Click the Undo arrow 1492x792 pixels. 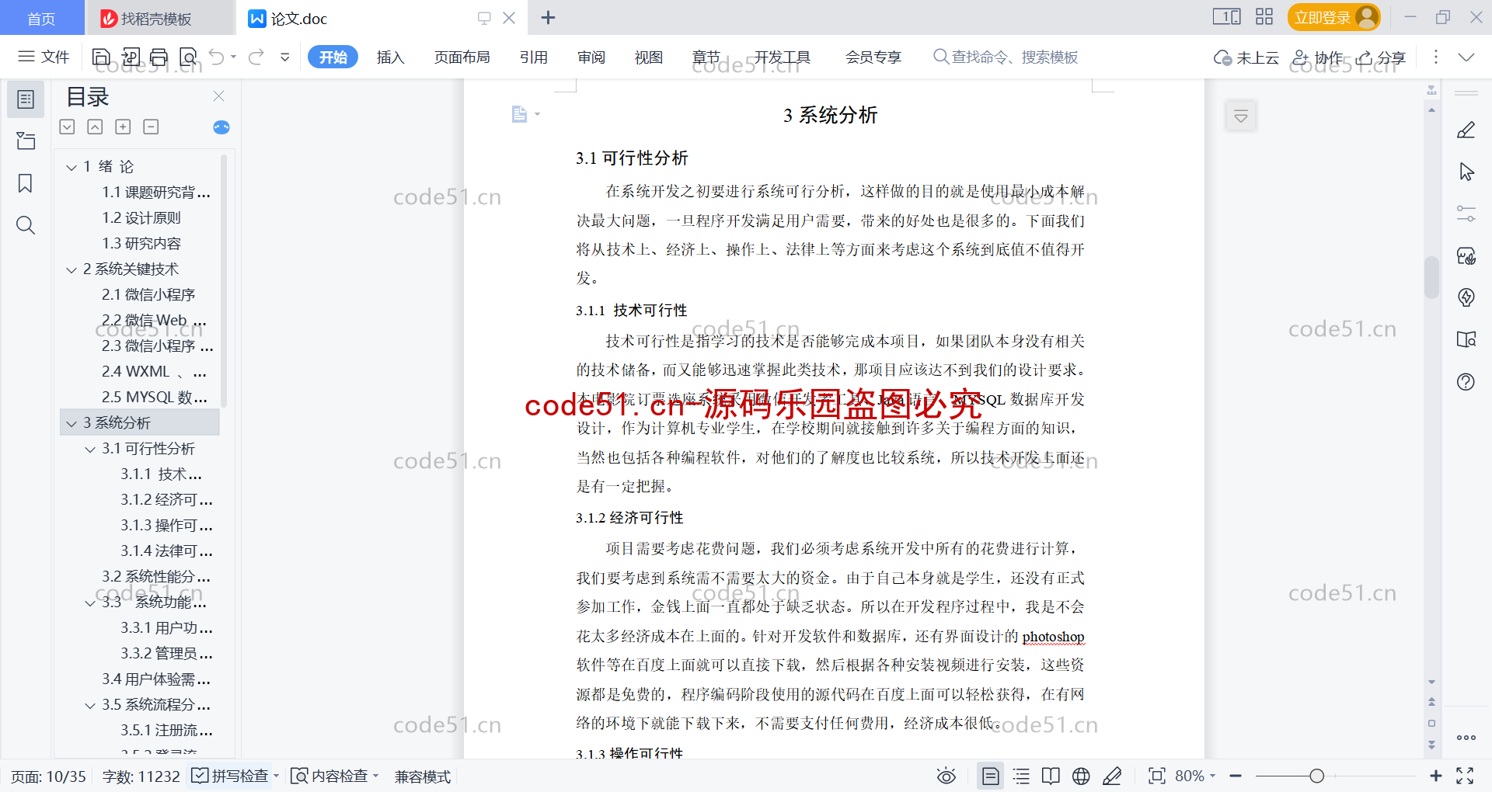(x=217, y=57)
